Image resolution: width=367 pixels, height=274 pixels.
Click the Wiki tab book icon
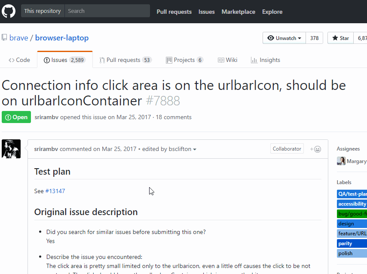pyautogui.click(x=221, y=60)
